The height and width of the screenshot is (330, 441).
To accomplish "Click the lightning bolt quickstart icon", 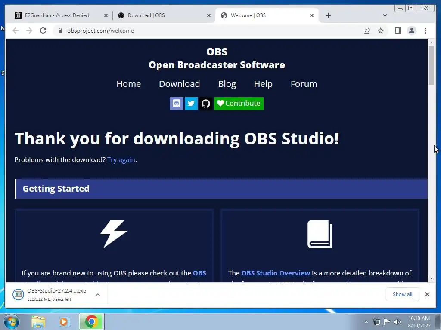I will (114, 234).
